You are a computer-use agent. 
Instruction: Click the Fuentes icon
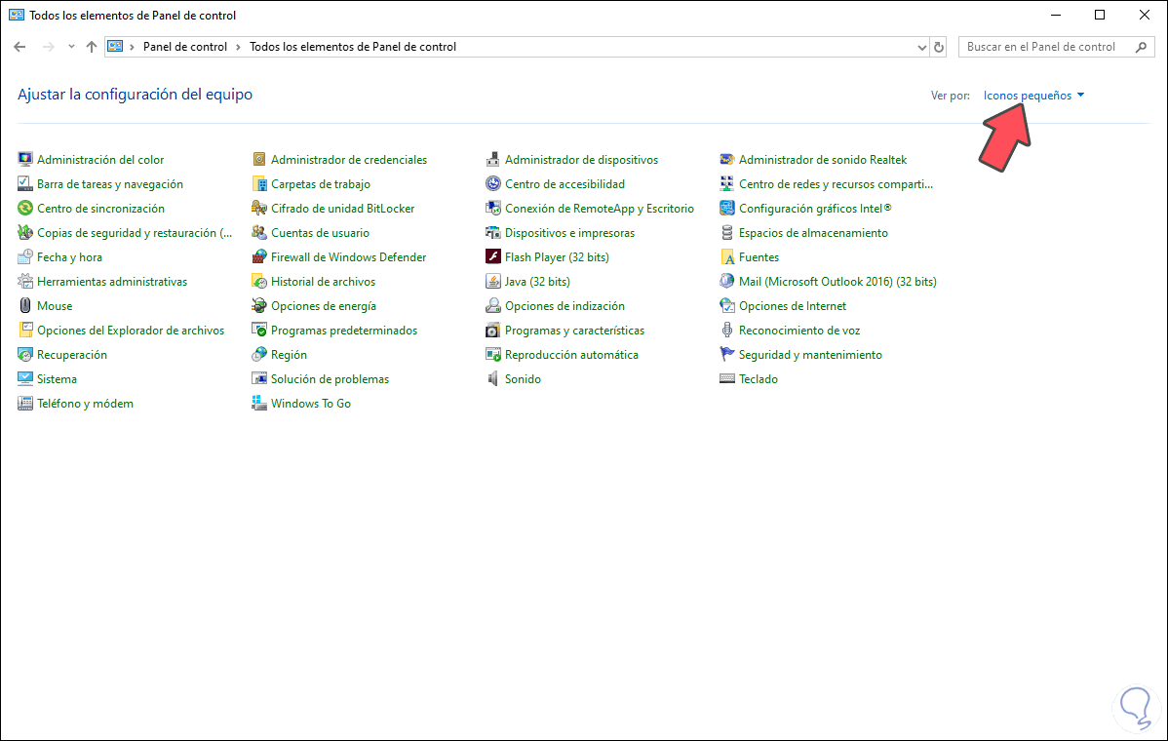click(x=727, y=257)
